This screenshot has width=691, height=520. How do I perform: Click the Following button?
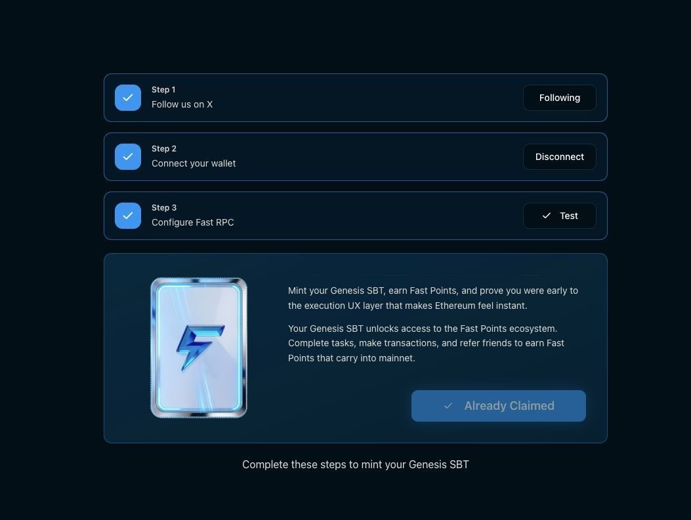coord(559,98)
